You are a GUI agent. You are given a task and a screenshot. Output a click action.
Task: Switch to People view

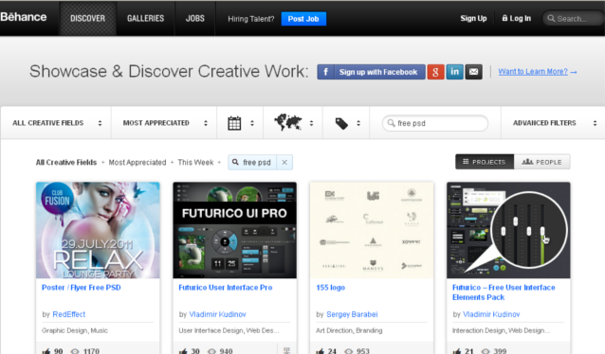542,162
